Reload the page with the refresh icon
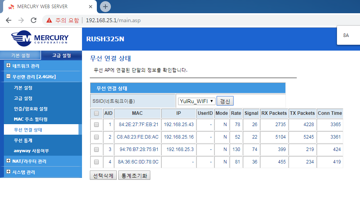360x202 pixels. pos(34,20)
